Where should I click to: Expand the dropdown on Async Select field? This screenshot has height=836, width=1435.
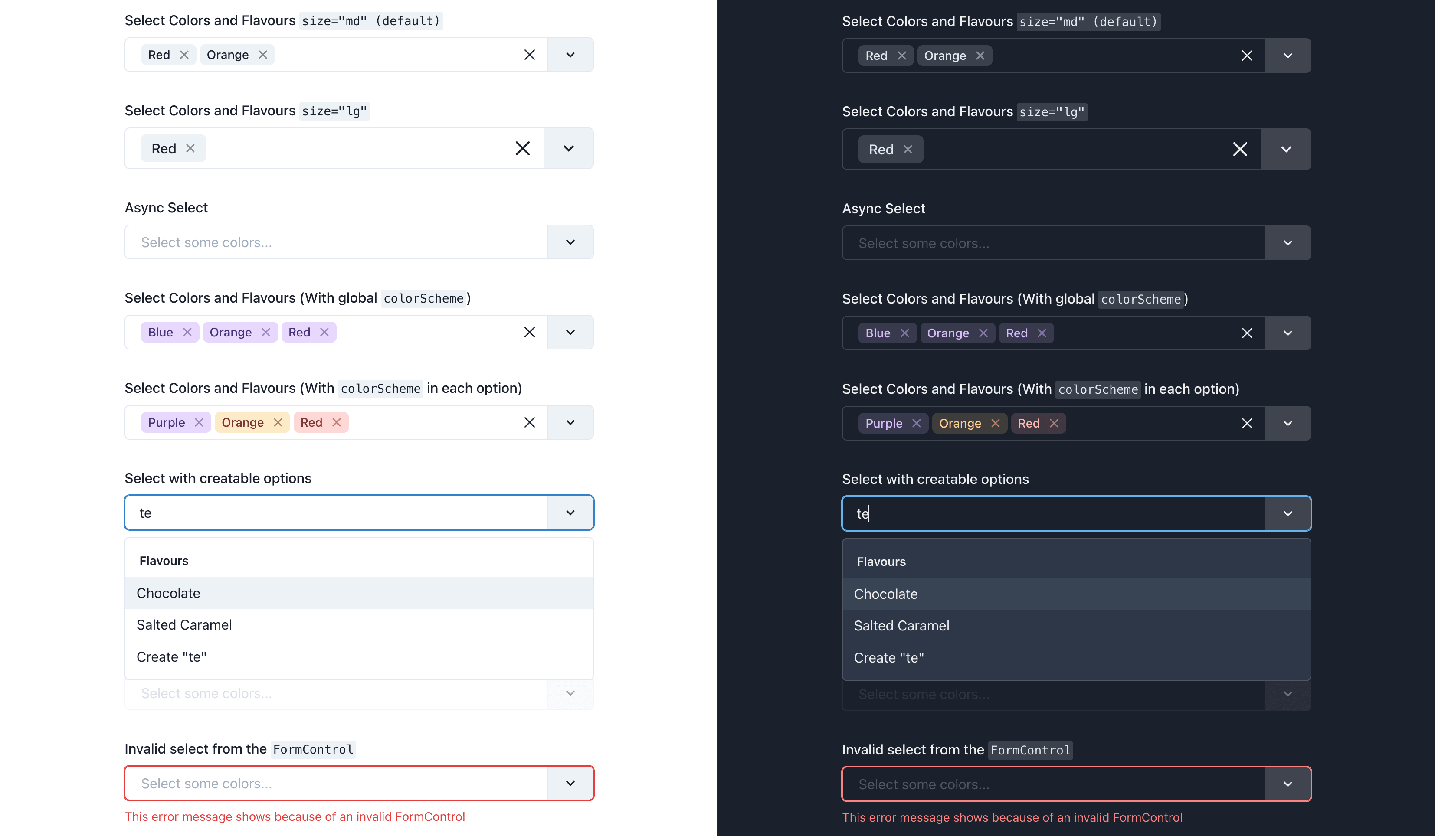click(x=569, y=242)
